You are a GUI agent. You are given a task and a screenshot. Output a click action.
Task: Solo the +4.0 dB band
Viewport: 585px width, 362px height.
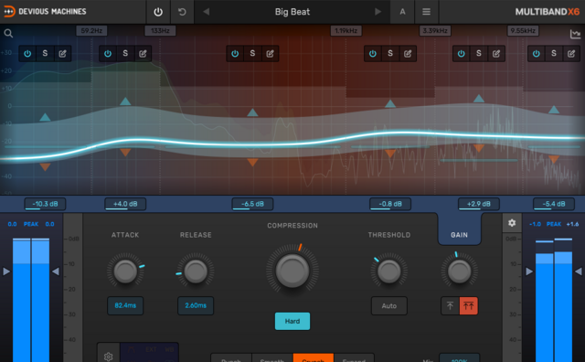(x=125, y=53)
